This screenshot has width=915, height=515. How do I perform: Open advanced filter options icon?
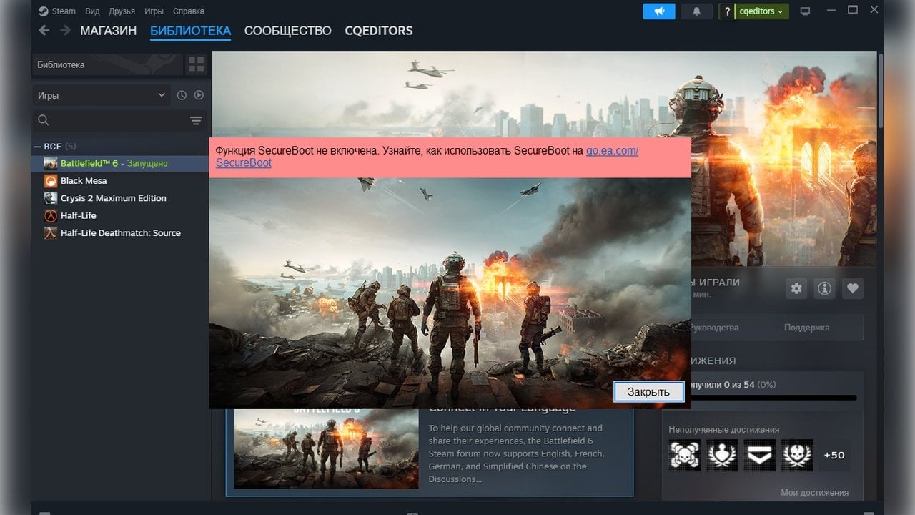coord(196,121)
